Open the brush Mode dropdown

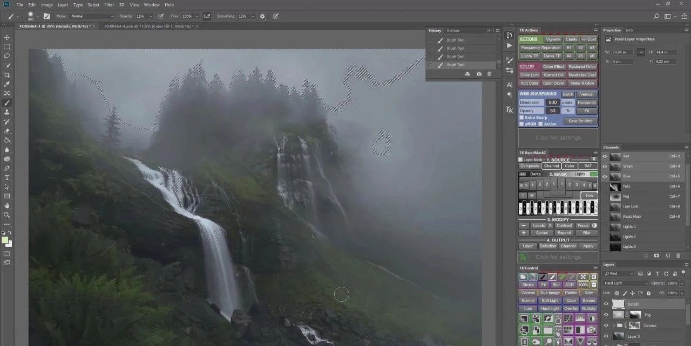click(x=92, y=16)
